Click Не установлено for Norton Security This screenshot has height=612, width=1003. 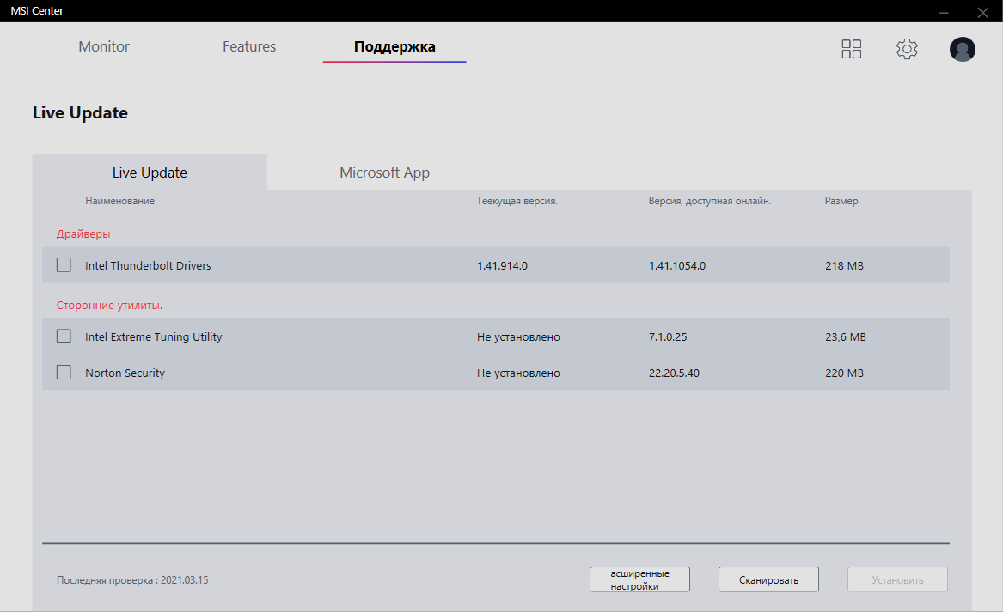tap(518, 373)
